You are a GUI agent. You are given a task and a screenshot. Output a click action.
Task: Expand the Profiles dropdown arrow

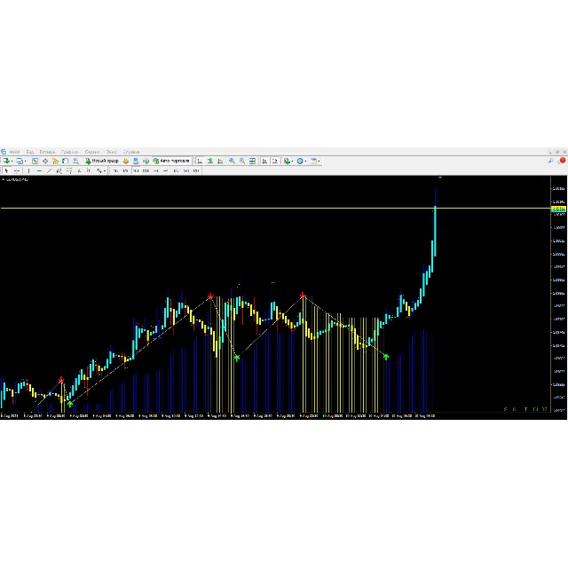pos(25,162)
